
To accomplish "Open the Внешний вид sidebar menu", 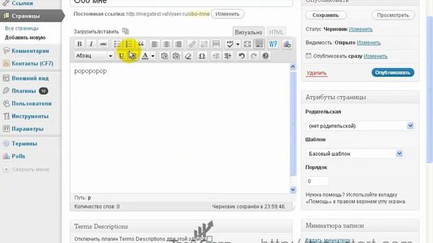I will click(30, 78).
